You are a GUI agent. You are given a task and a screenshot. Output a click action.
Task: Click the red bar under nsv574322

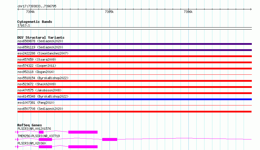(134, 69)
